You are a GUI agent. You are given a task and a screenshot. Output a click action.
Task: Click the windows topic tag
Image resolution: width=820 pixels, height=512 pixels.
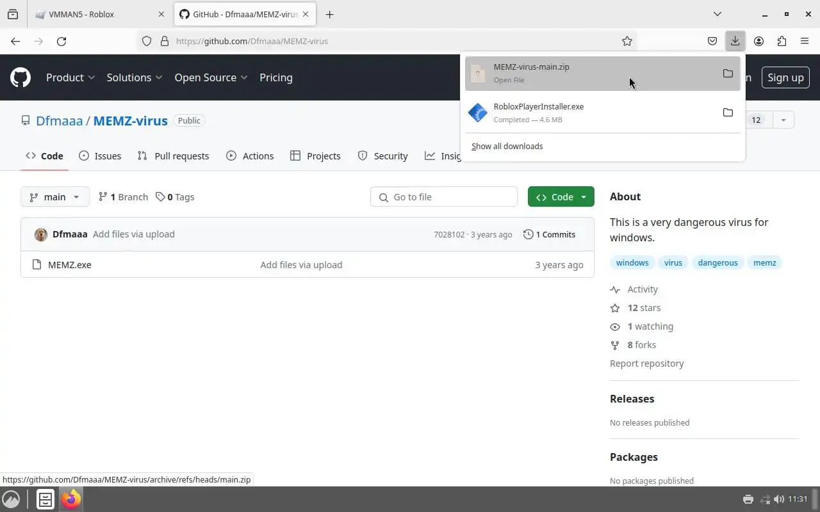pos(632,262)
